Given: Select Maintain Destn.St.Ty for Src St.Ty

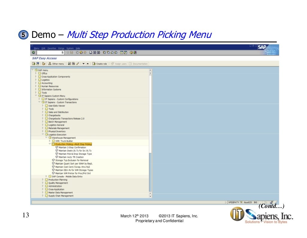Looking at the screenshot, I should point(75,151).
